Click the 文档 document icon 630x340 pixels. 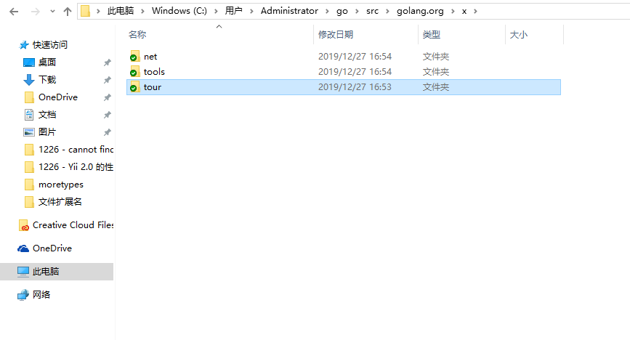(x=29, y=115)
